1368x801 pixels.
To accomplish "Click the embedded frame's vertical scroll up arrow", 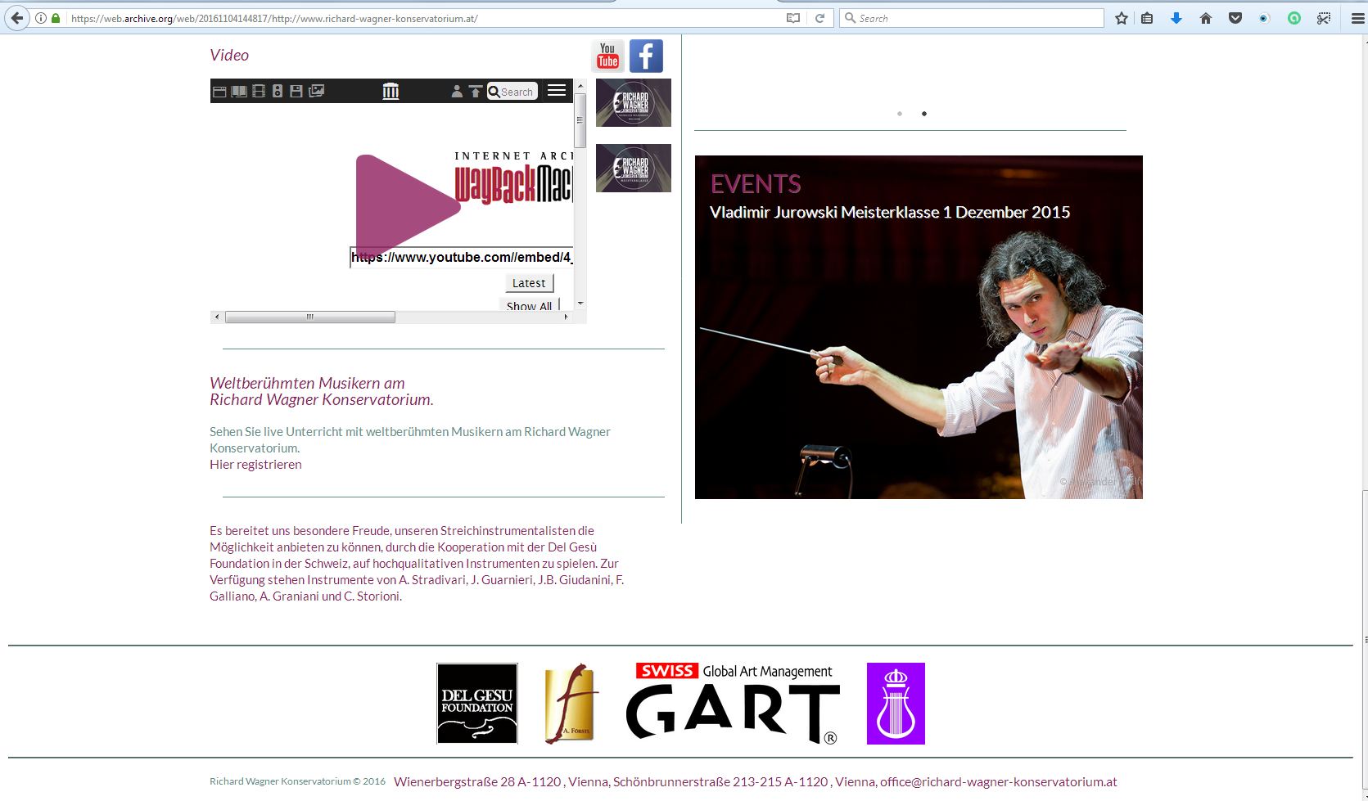I will pyautogui.click(x=580, y=85).
